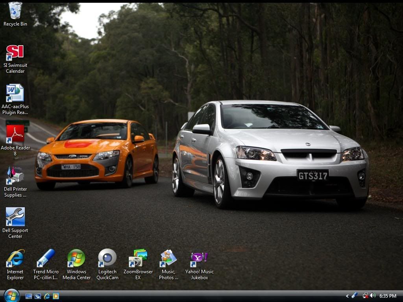This screenshot has height=302, width=403.
Task: Click the 6:35 PM taskbar clock
Action: pyautogui.click(x=388, y=296)
